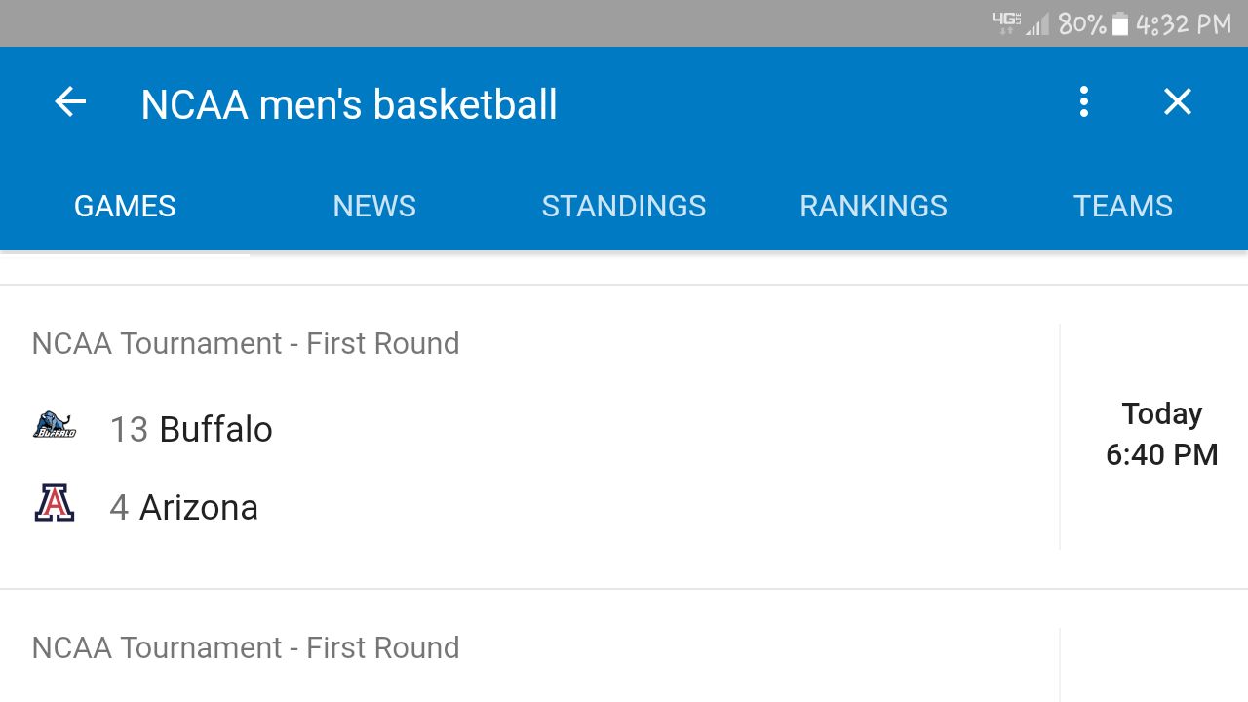This screenshot has height=702, width=1248.
Task: Tap the back arrow icon
Action: (70, 102)
